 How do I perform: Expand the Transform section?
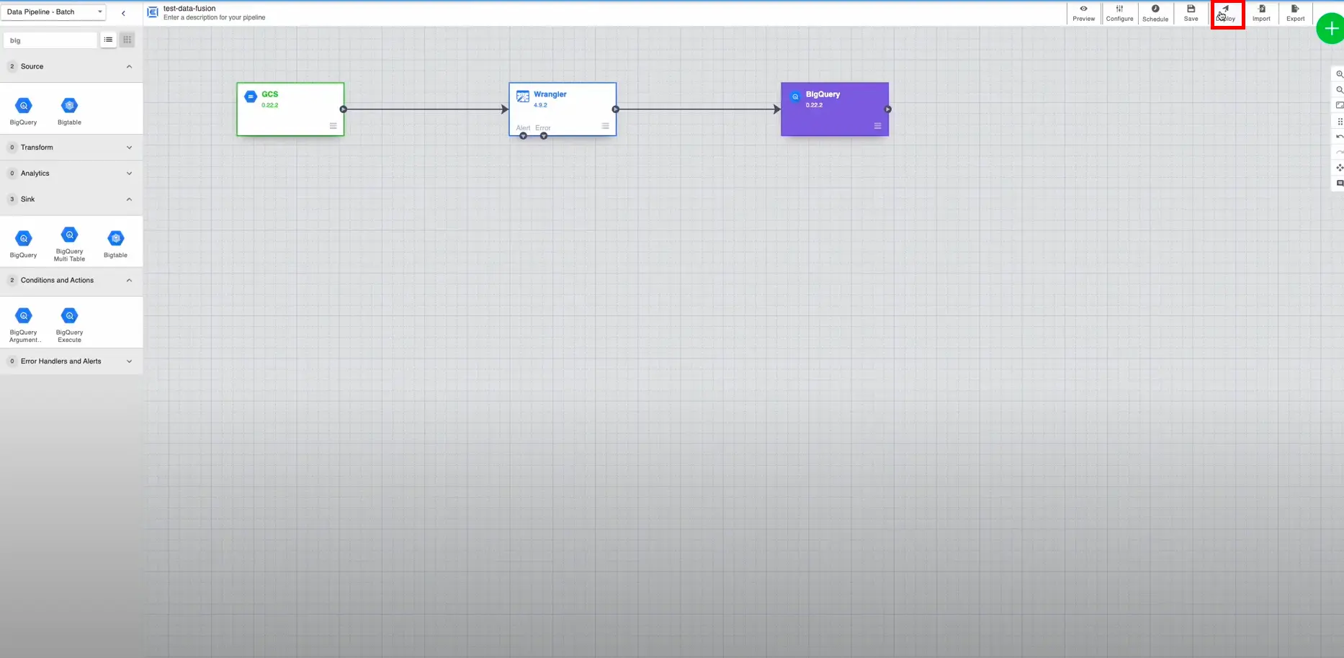coord(129,148)
